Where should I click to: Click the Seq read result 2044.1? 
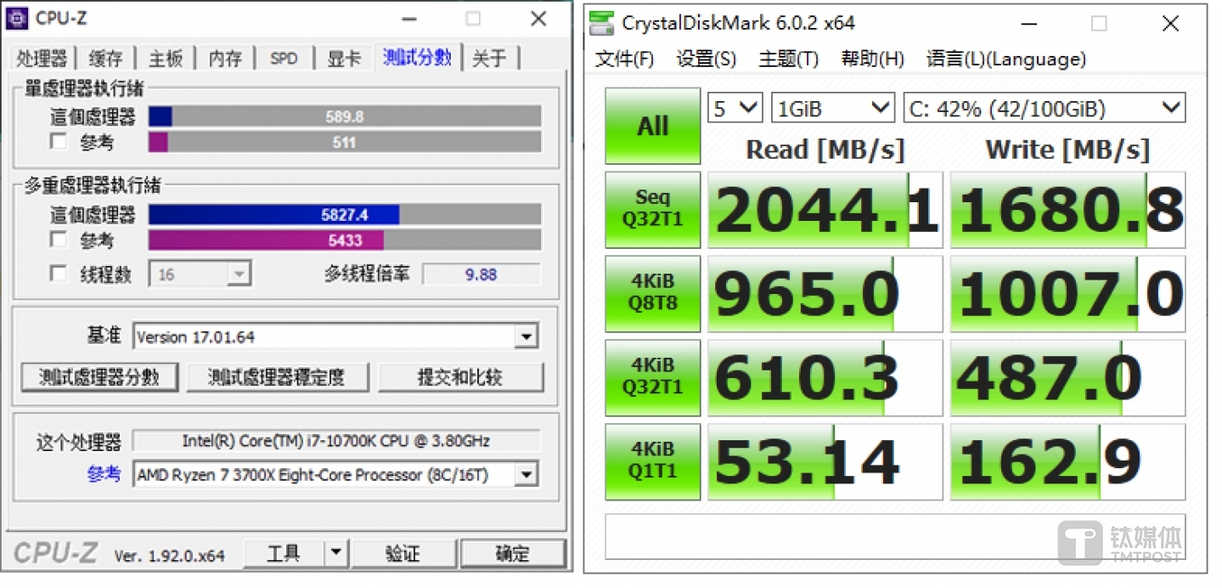(825, 210)
